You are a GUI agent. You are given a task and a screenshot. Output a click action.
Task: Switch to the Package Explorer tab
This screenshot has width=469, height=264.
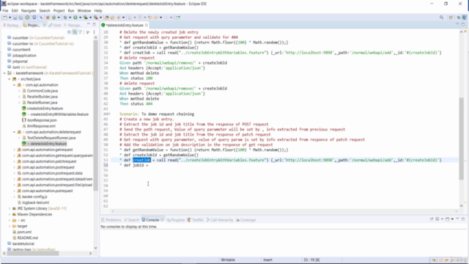click(x=12, y=25)
